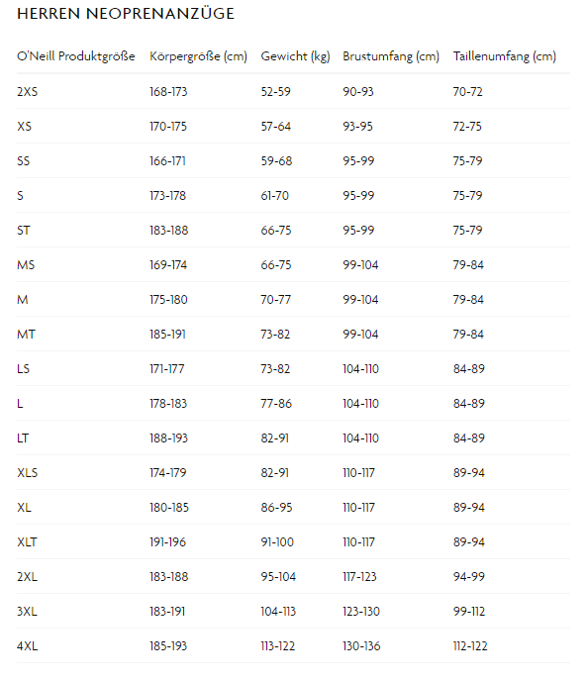Select the Taillenumfang (cm) column header
588x681 pixels.
[x=505, y=56]
